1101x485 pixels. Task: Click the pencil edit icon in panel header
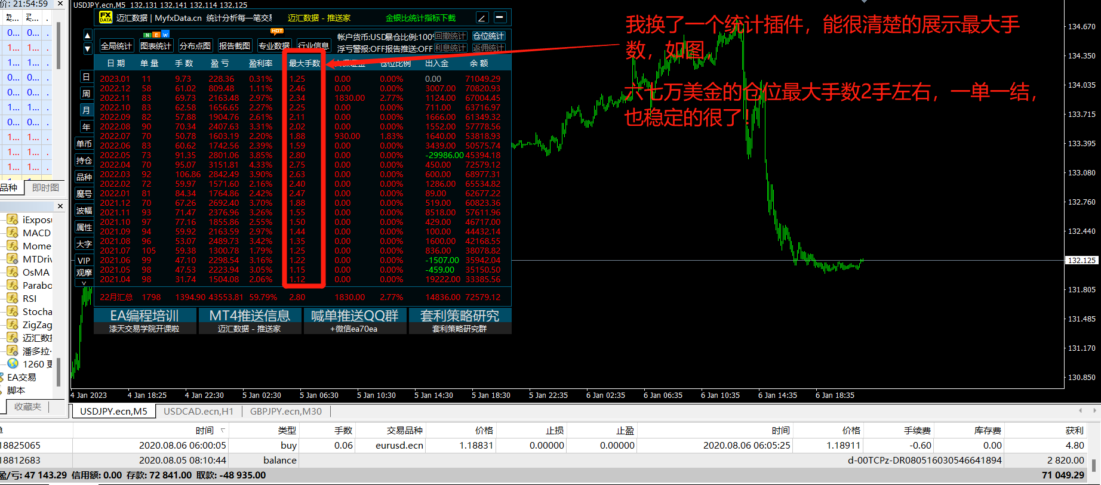coord(482,17)
